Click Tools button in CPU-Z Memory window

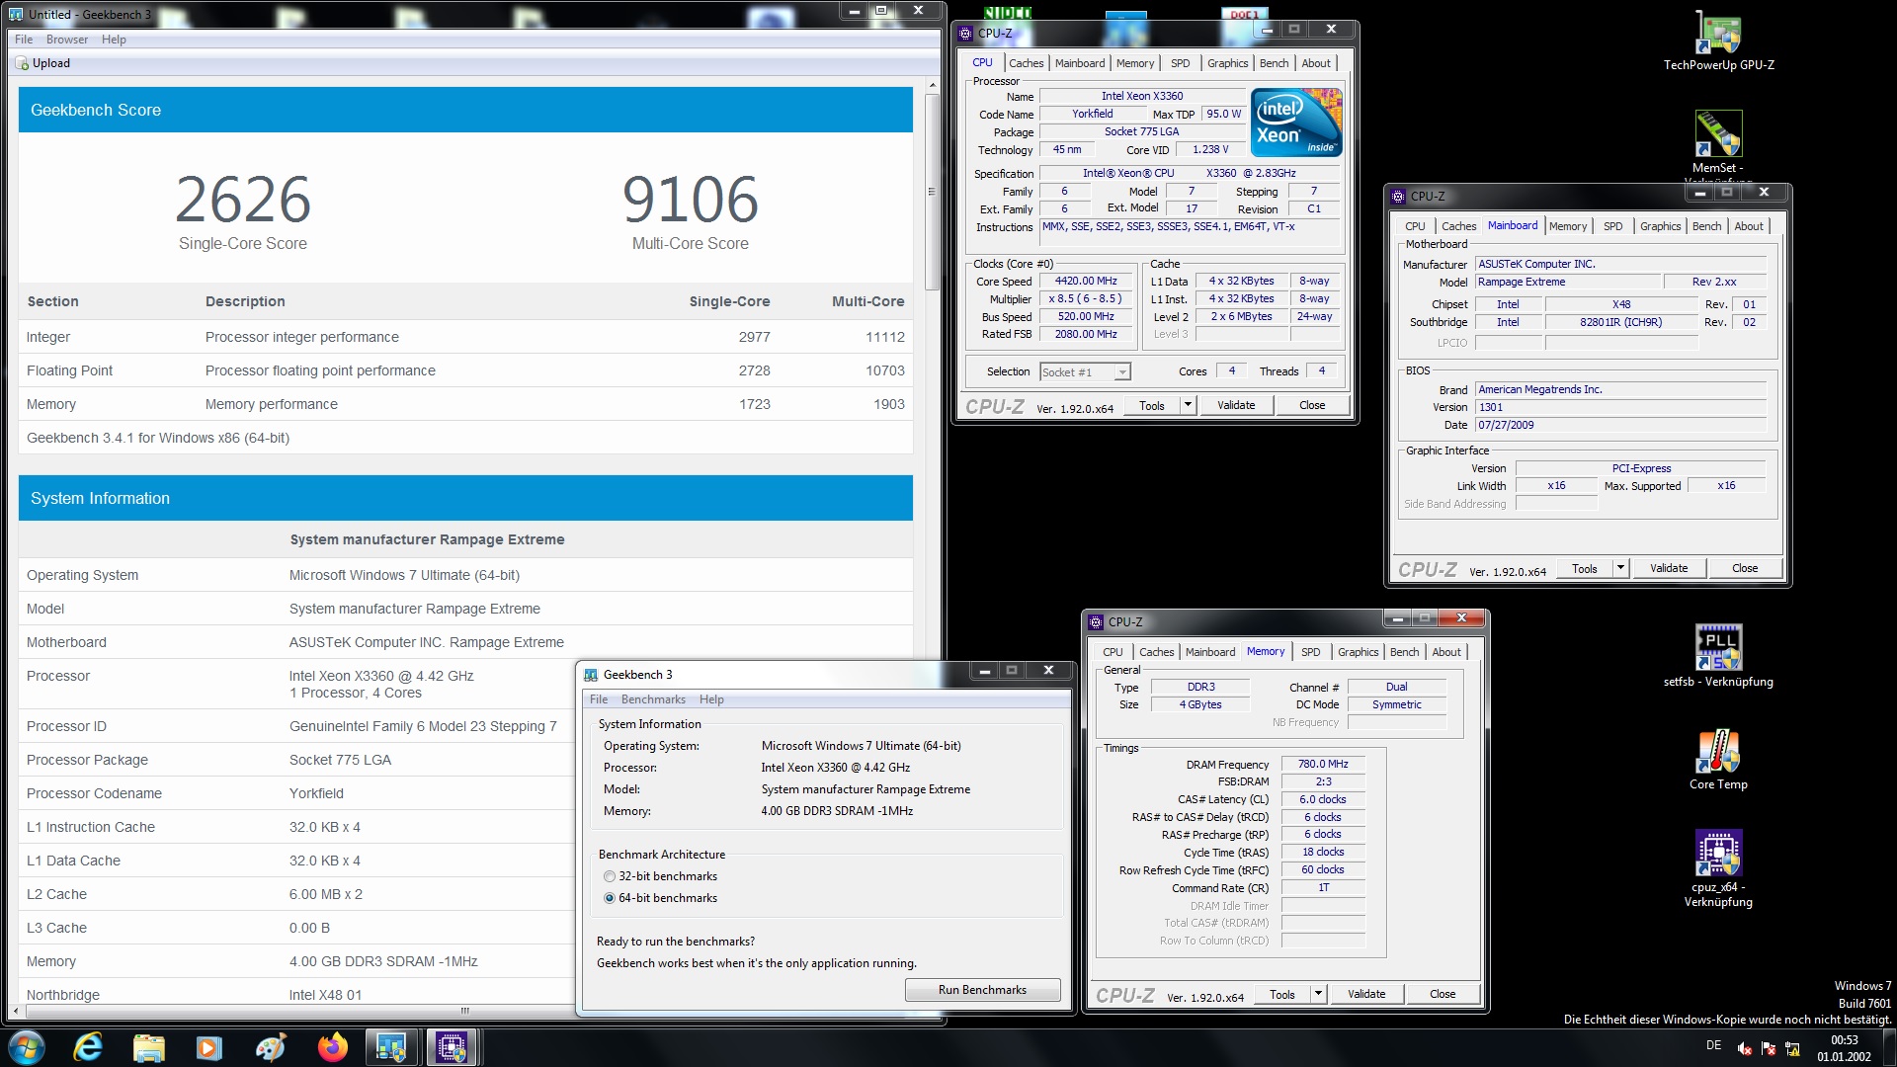pyautogui.click(x=1281, y=994)
